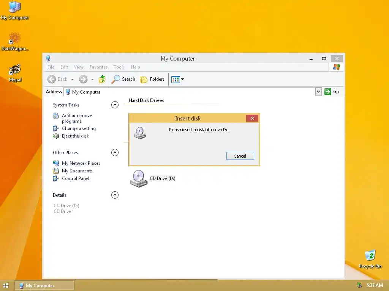This screenshot has height=291, width=389.
Task: Click the Control Panel icon
Action: click(56, 178)
